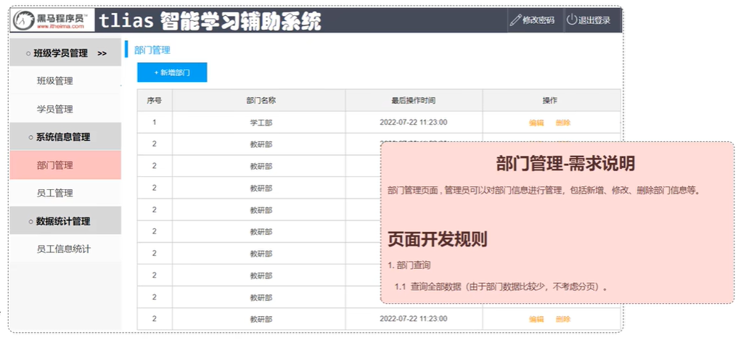Click the 黑马程序员 logo in the header
The image size is (746, 340).
click(x=52, y=20)
